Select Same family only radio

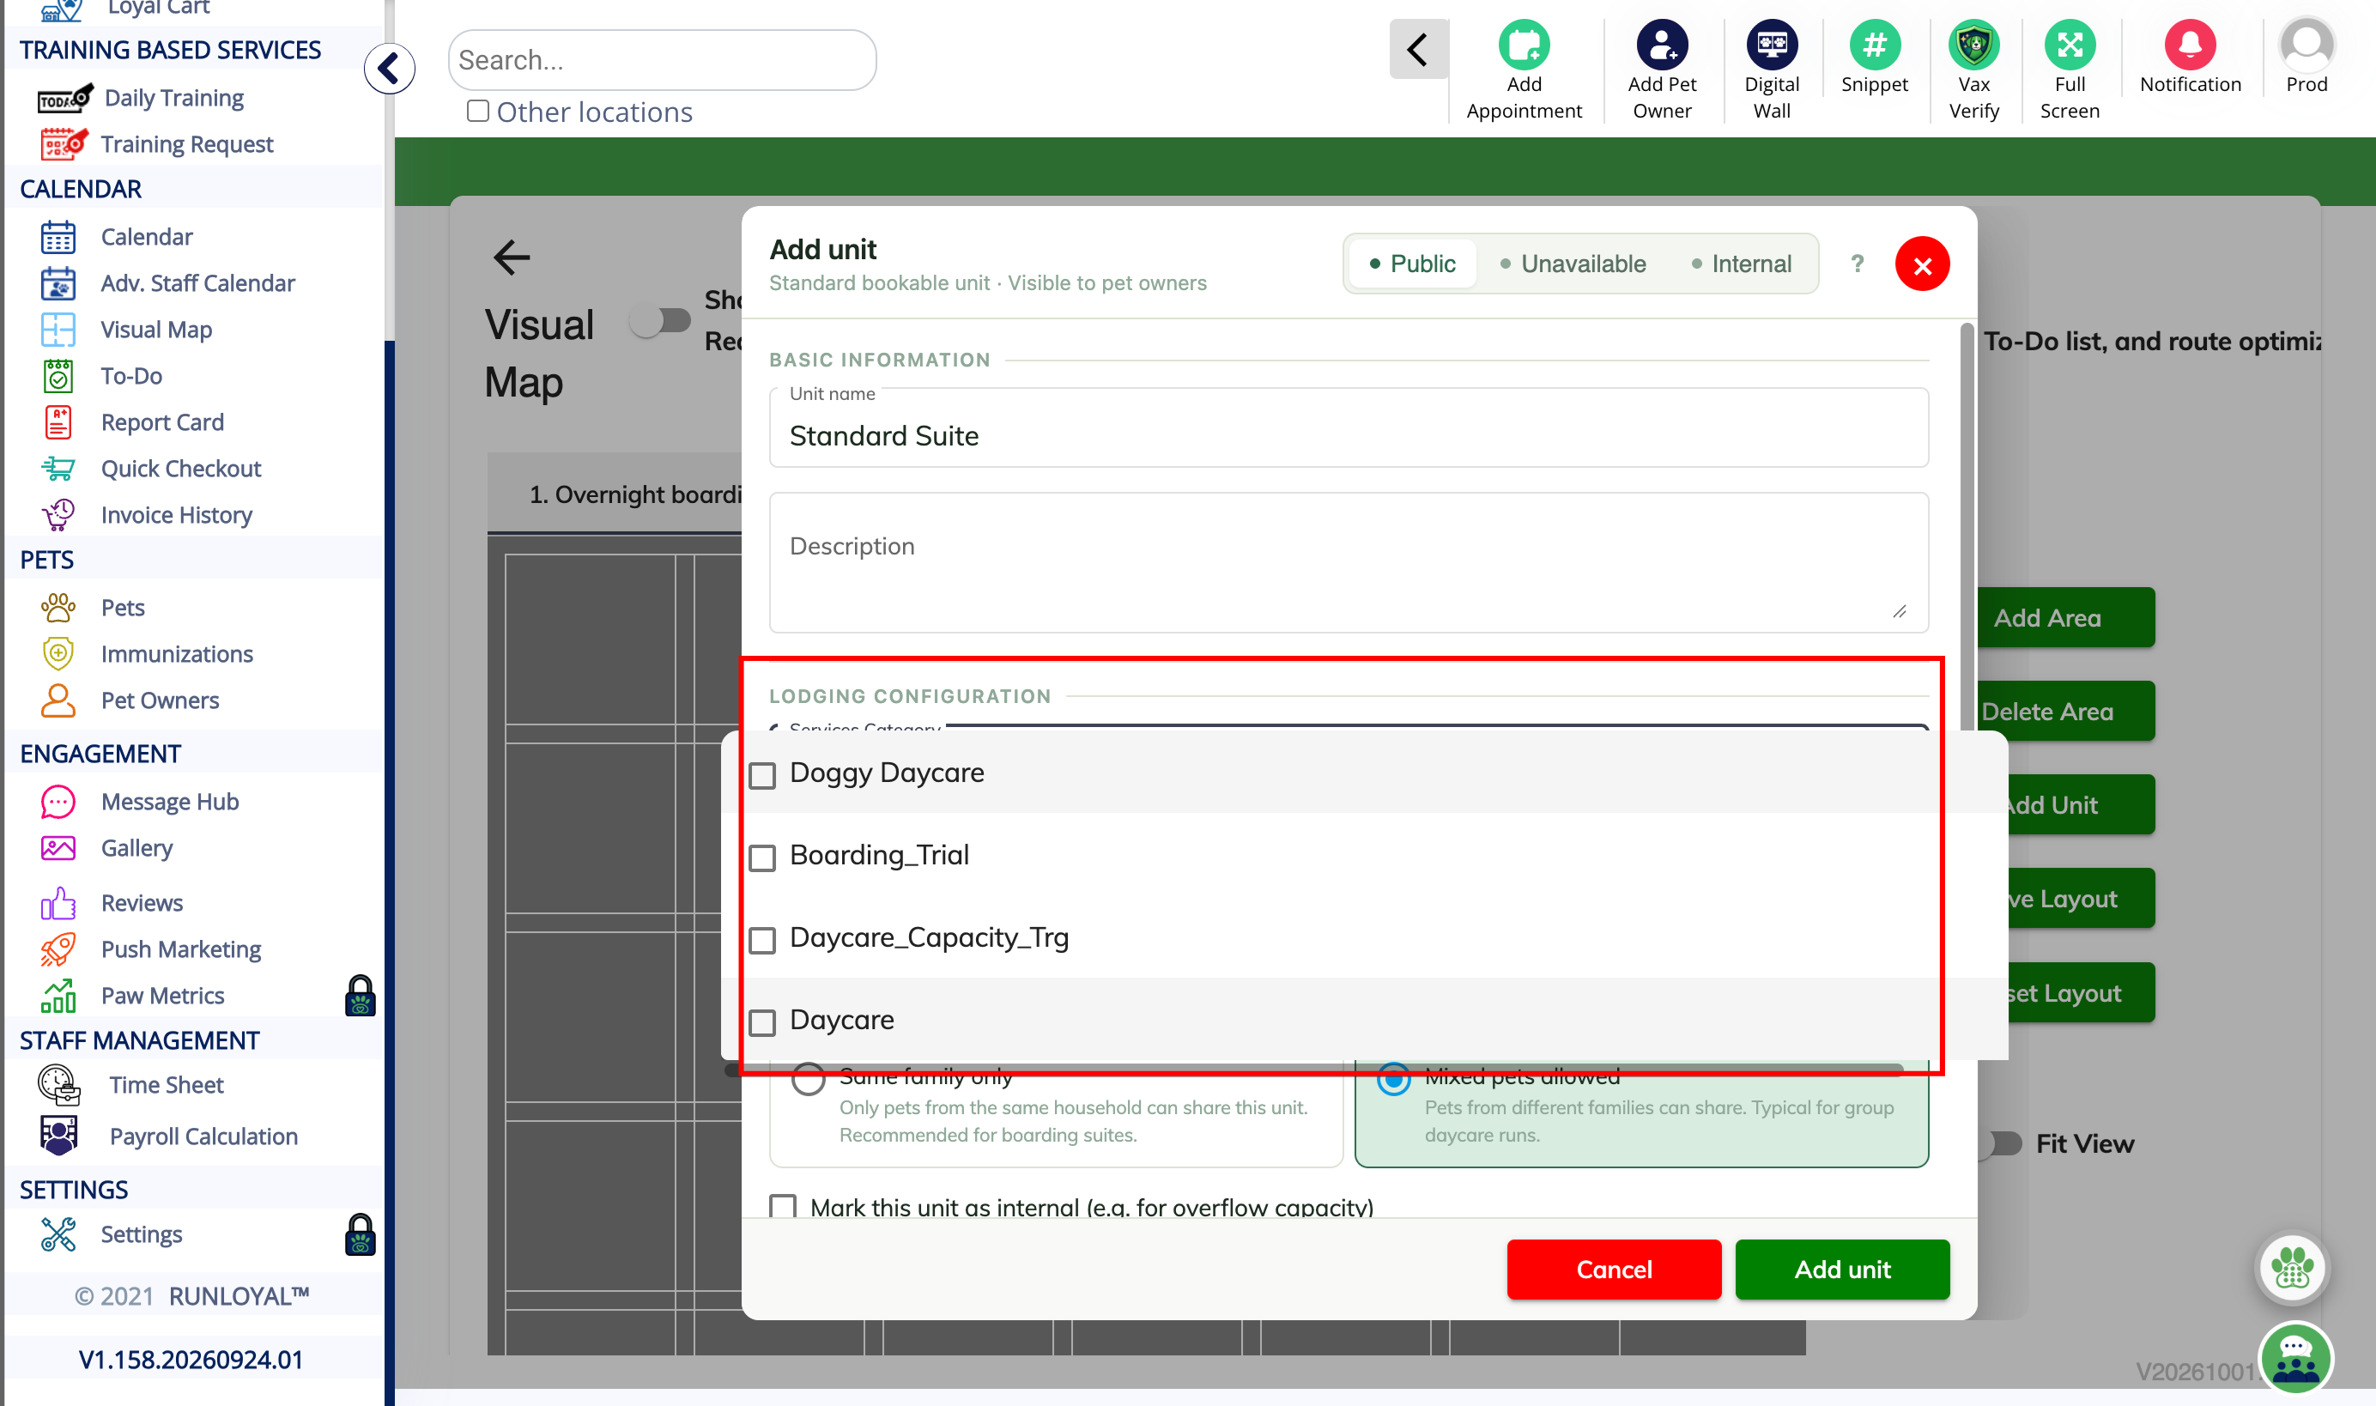click(x=808, y=1079)
